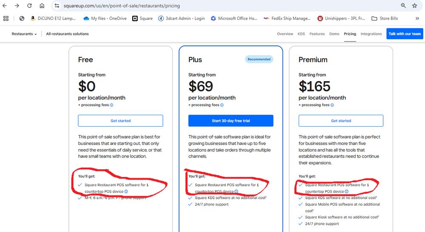Open the site information icon in the address bar
The height and width of the screenshot is (232, 425).
pos(57,6)
